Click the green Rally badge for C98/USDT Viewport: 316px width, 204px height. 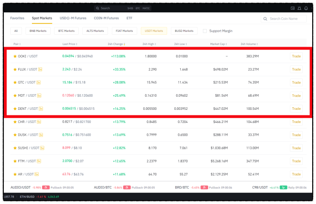click(x=283, y=187)
